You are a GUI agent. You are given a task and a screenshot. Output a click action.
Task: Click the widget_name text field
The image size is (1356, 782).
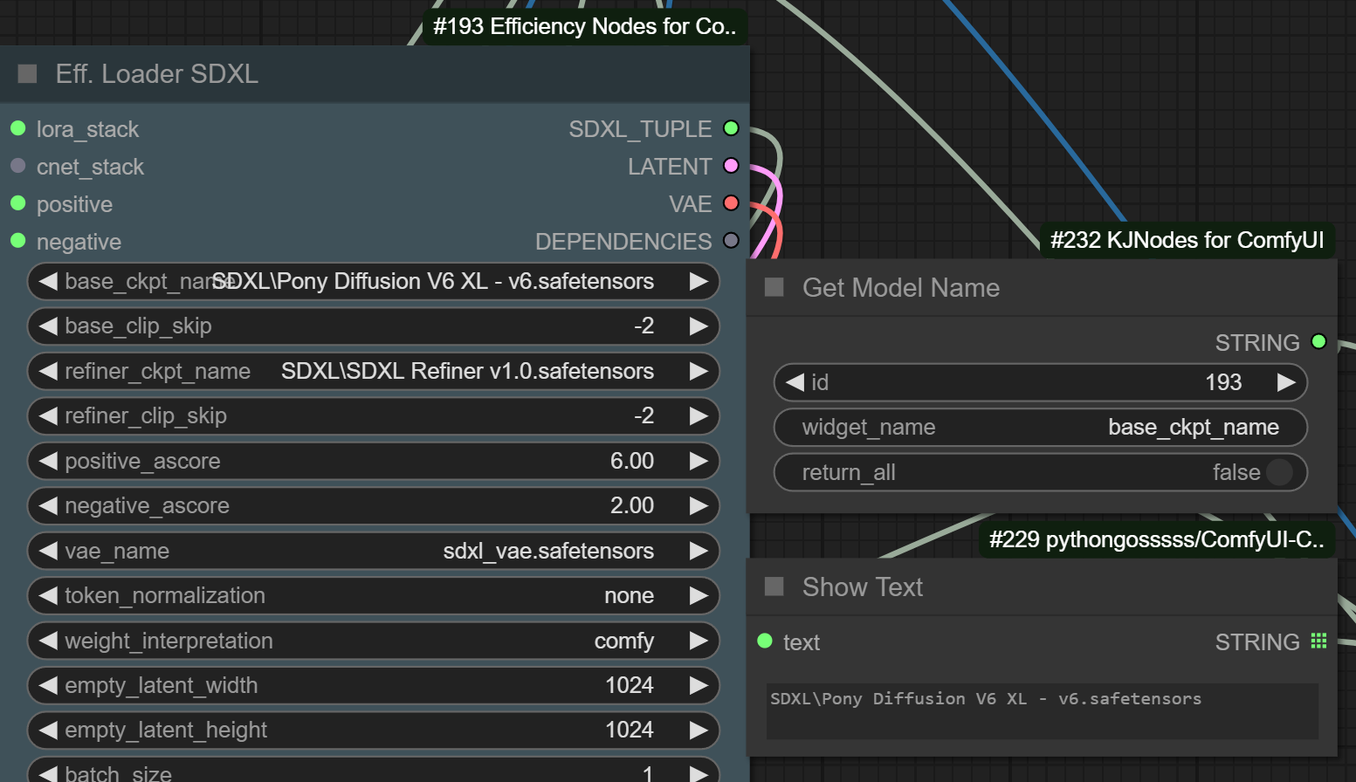click(1040, 427)
